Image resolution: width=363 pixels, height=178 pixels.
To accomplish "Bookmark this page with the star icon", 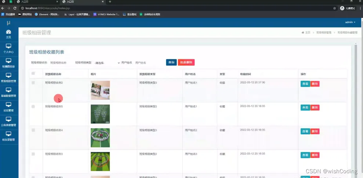I will pos(334,8).
